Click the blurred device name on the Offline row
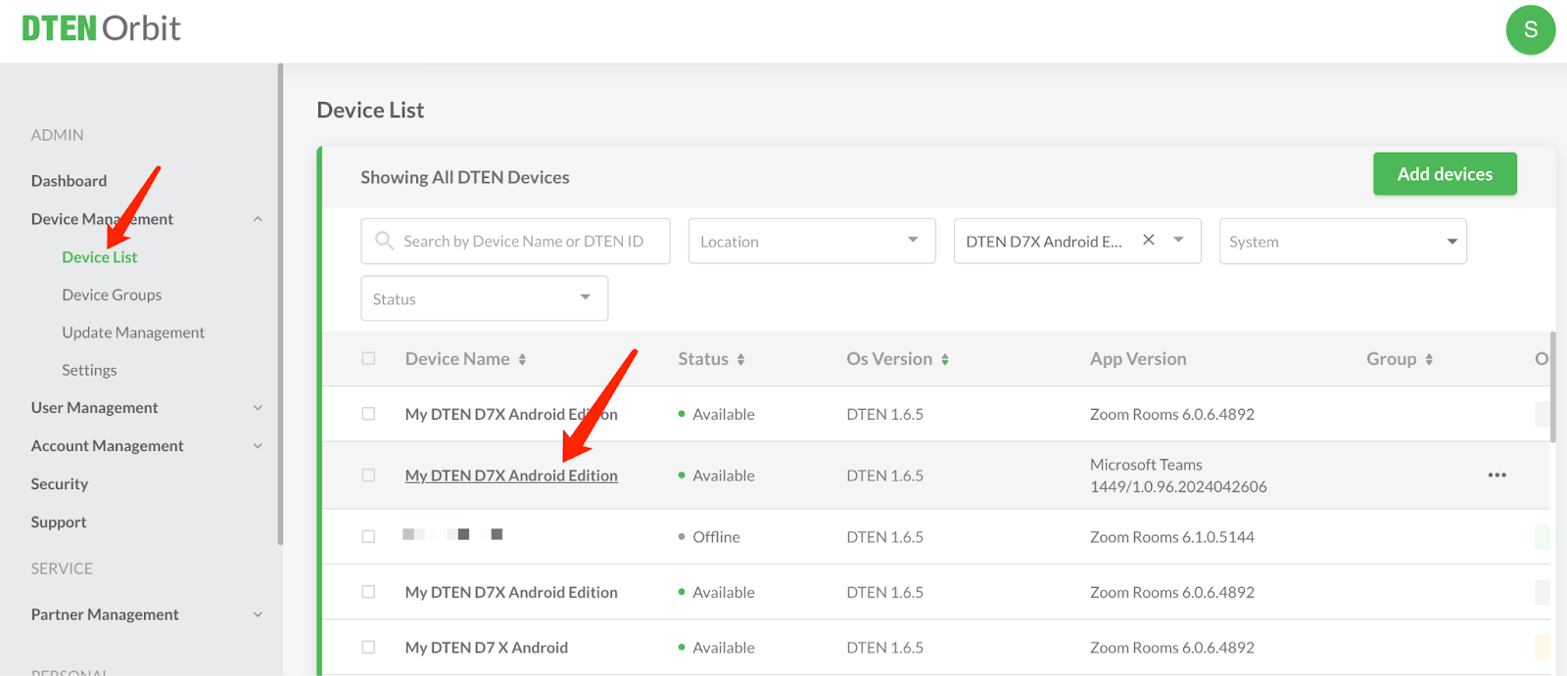Viewport: 1567px width, 676px height. pyautogui.click(x=452, y=534)
